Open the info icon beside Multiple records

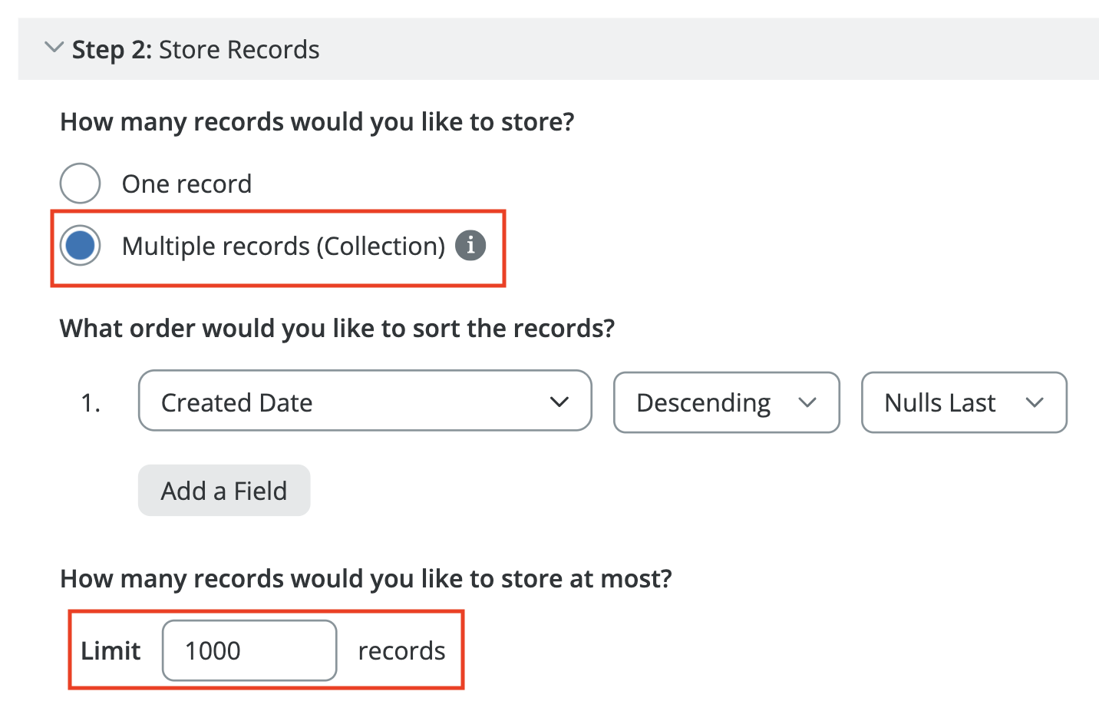(x=470, y=246)
